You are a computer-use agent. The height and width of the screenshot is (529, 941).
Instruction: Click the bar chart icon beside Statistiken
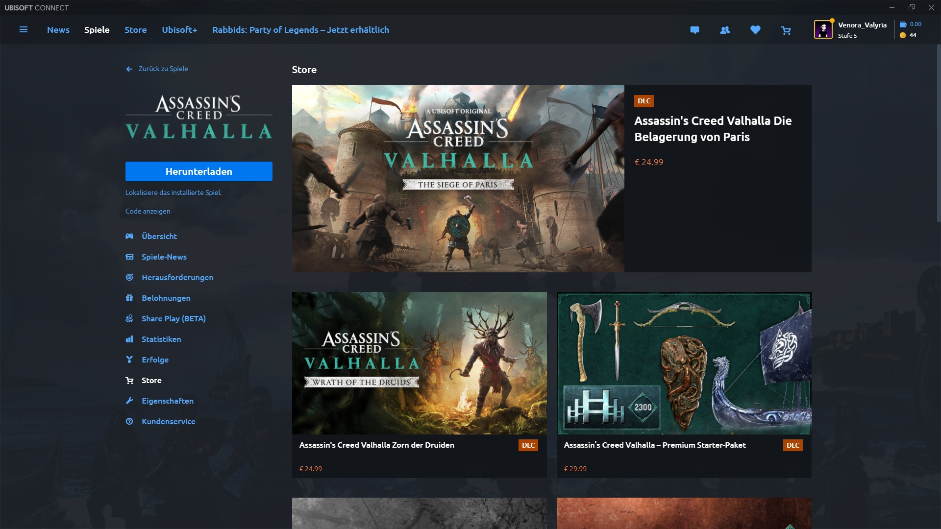click(129, 339)
